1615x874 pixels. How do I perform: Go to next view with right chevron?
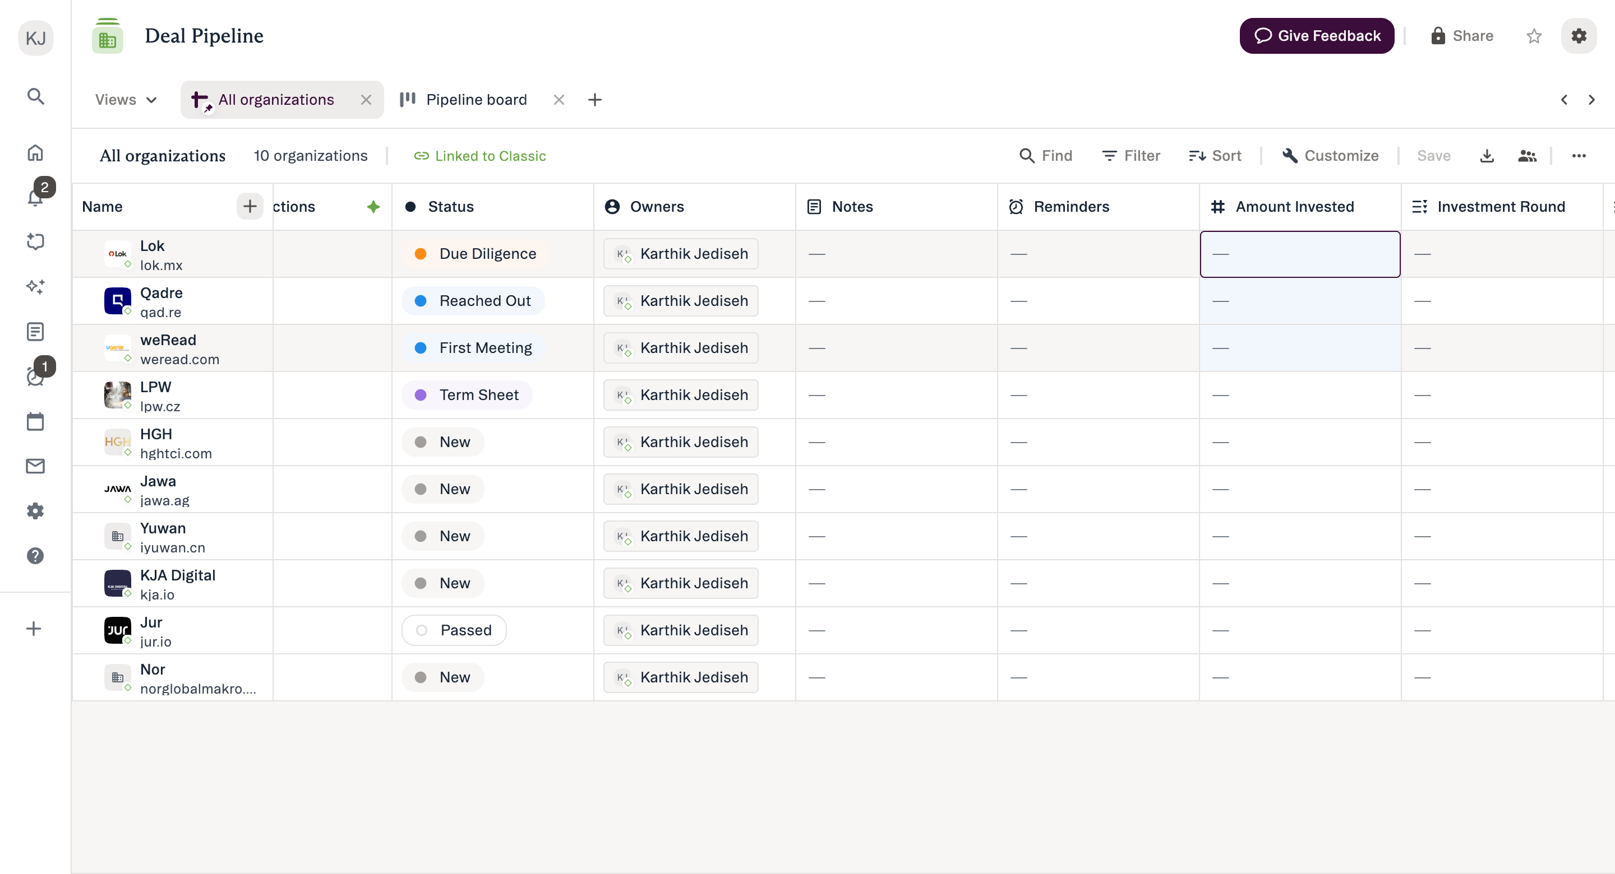pyautogui.click(x=1592, y=100)
